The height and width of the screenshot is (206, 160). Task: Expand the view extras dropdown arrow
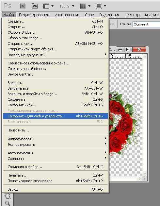tap(53, 6)
